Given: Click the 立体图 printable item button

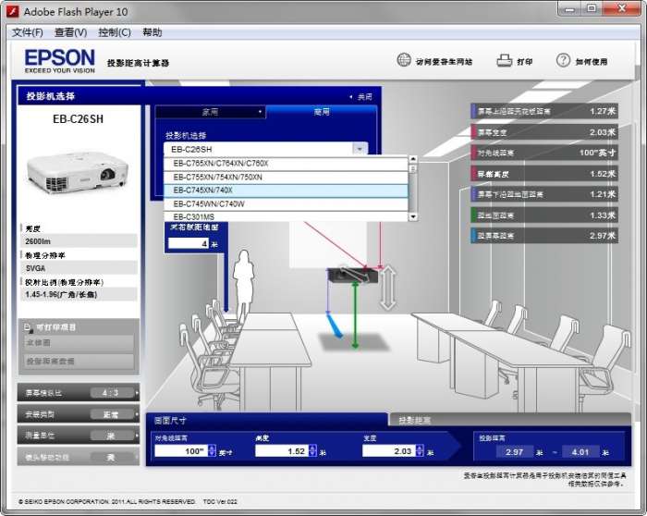Looking at the screenshot, I should coord(79,343).
